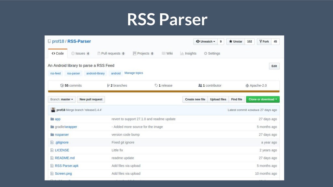333x187 pixels.
Task: Click the branches git icon
Action: (108, 85)
